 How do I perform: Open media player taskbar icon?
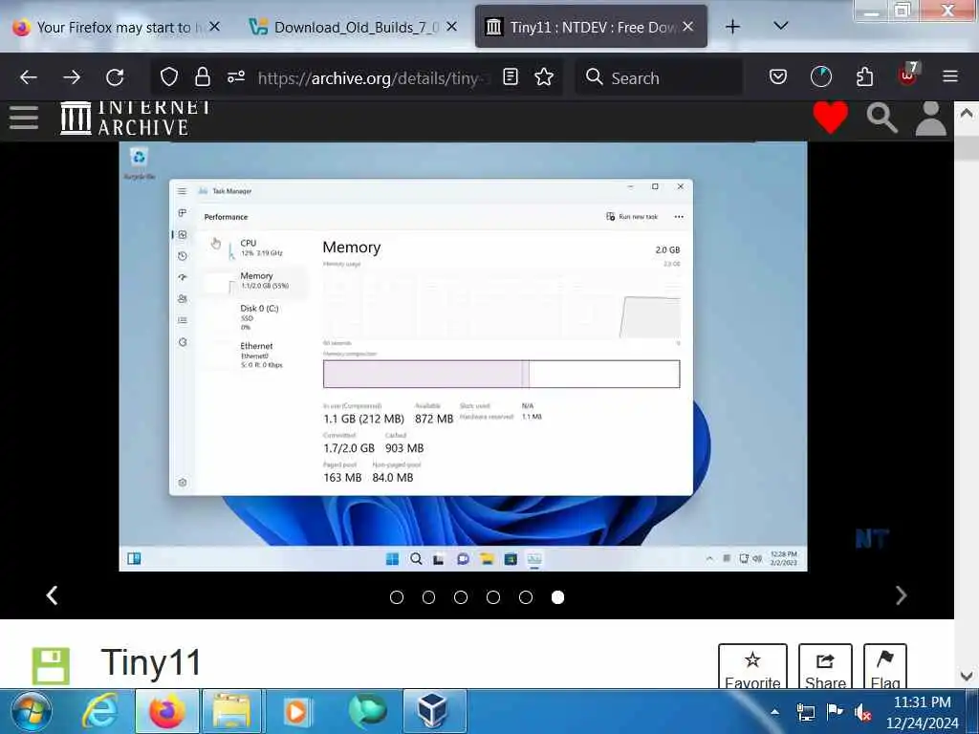(298, 711)
